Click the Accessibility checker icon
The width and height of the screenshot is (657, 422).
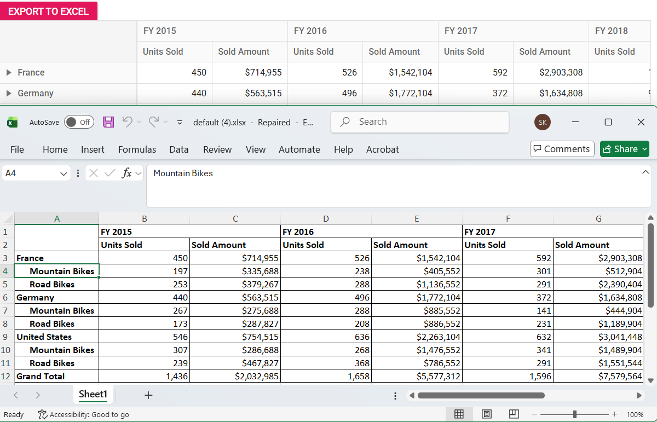41,414
